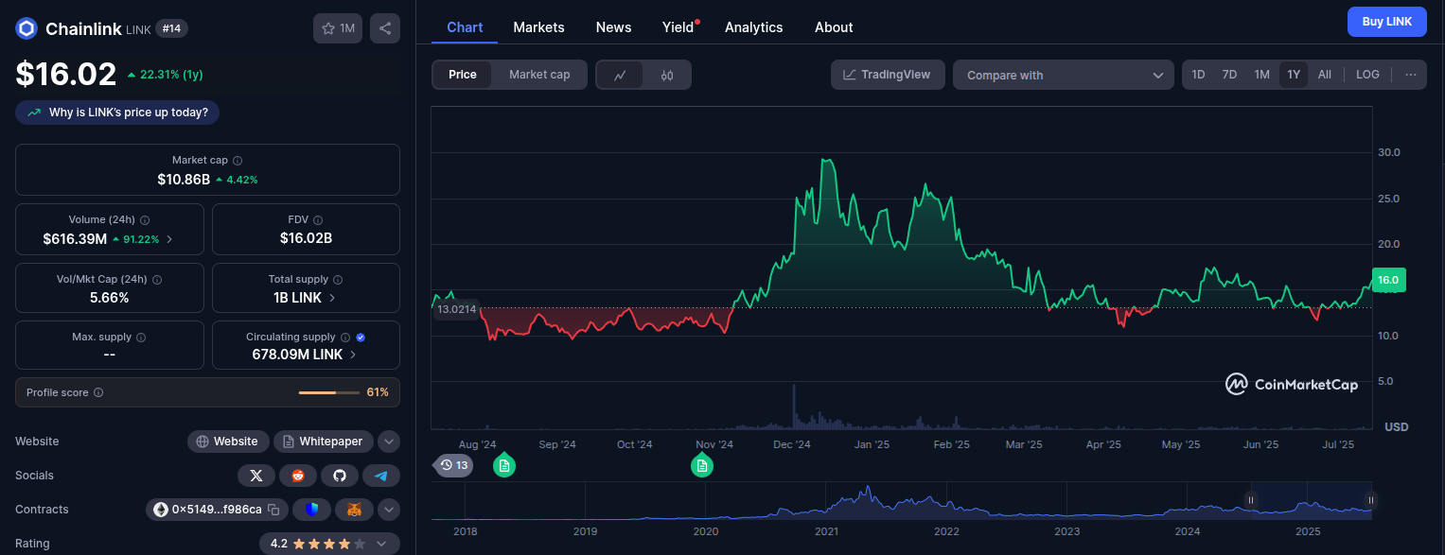Click the right handle of range slider

click(x=1370, y=500)
